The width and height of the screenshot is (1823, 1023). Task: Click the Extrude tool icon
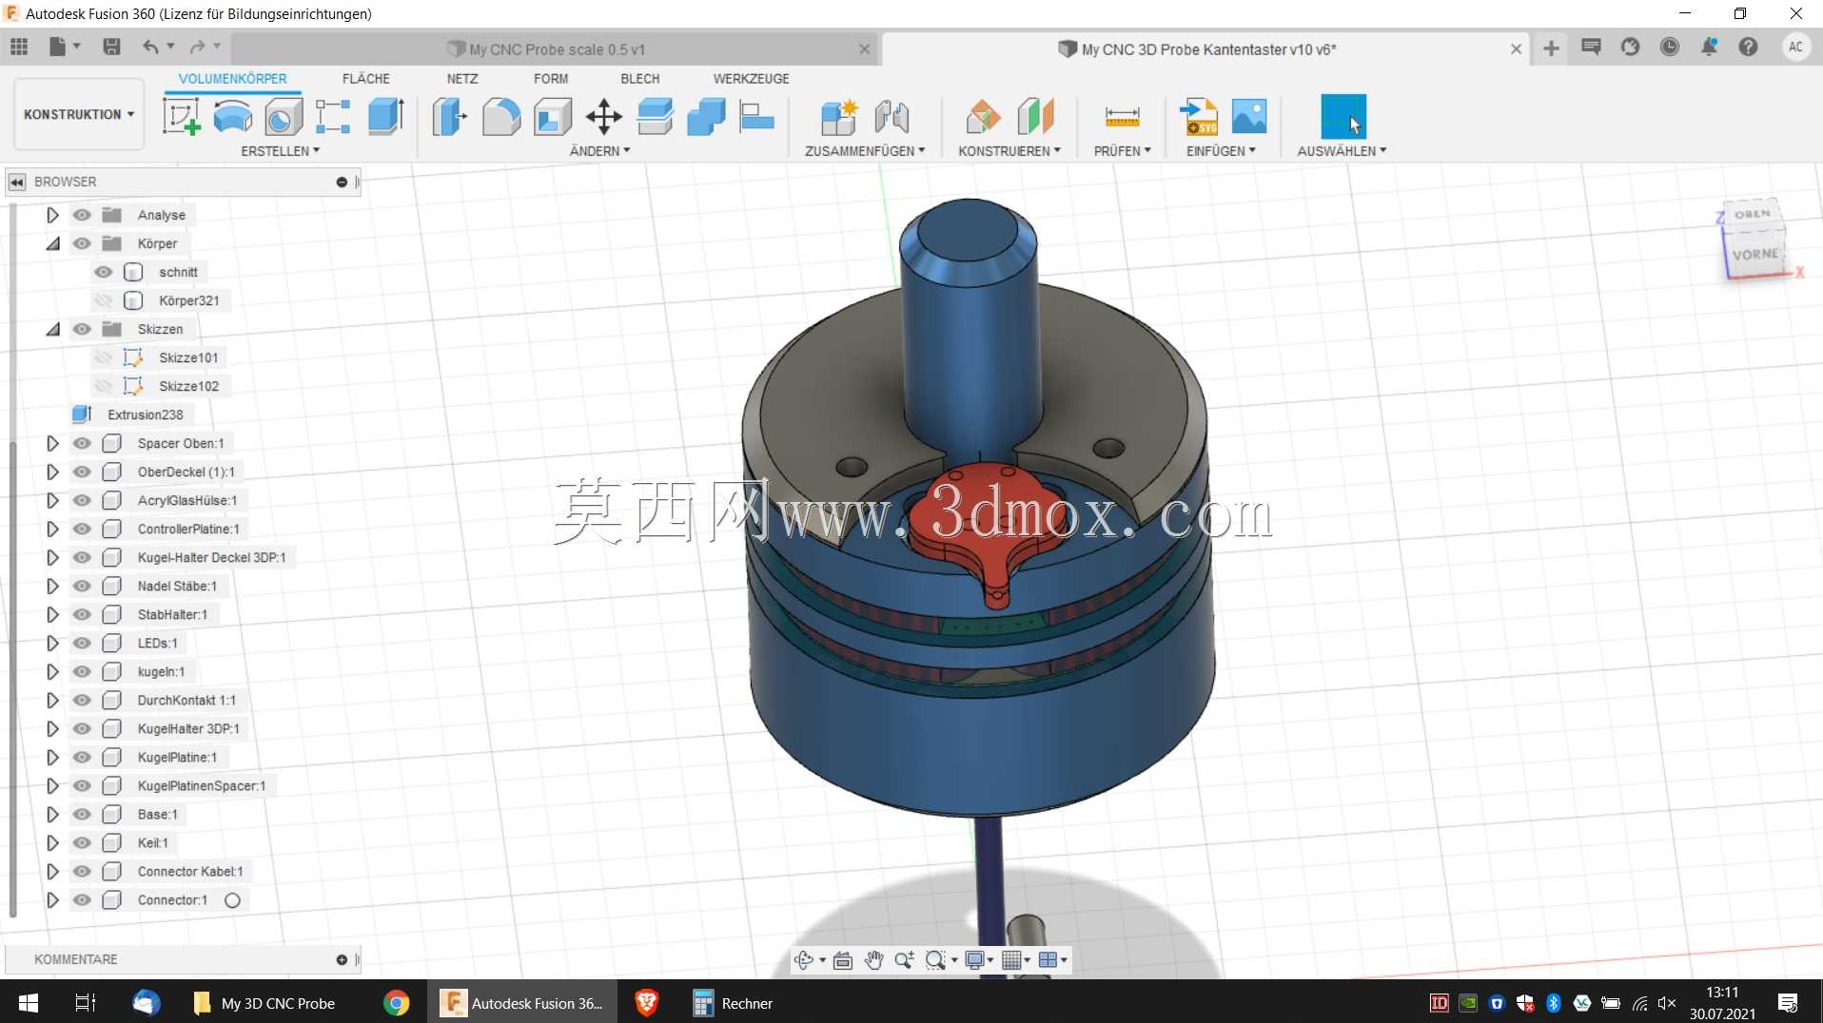[x=385, y=116]
